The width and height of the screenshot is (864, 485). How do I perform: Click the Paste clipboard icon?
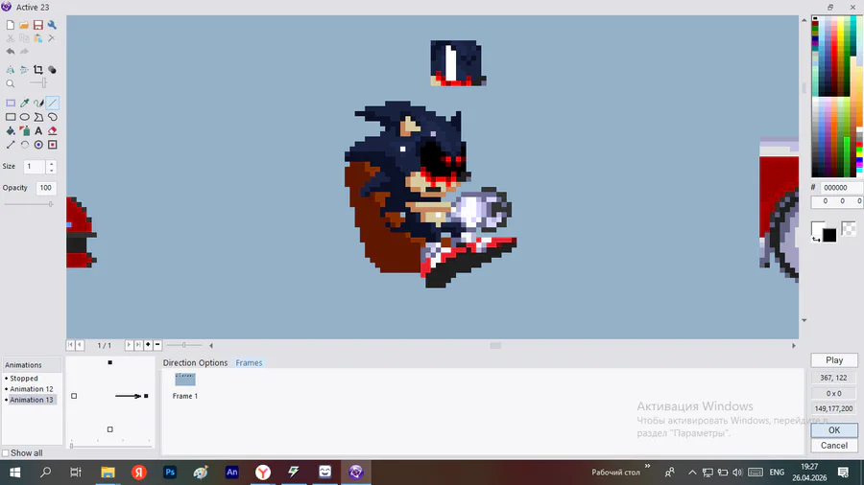coord(38,38)
